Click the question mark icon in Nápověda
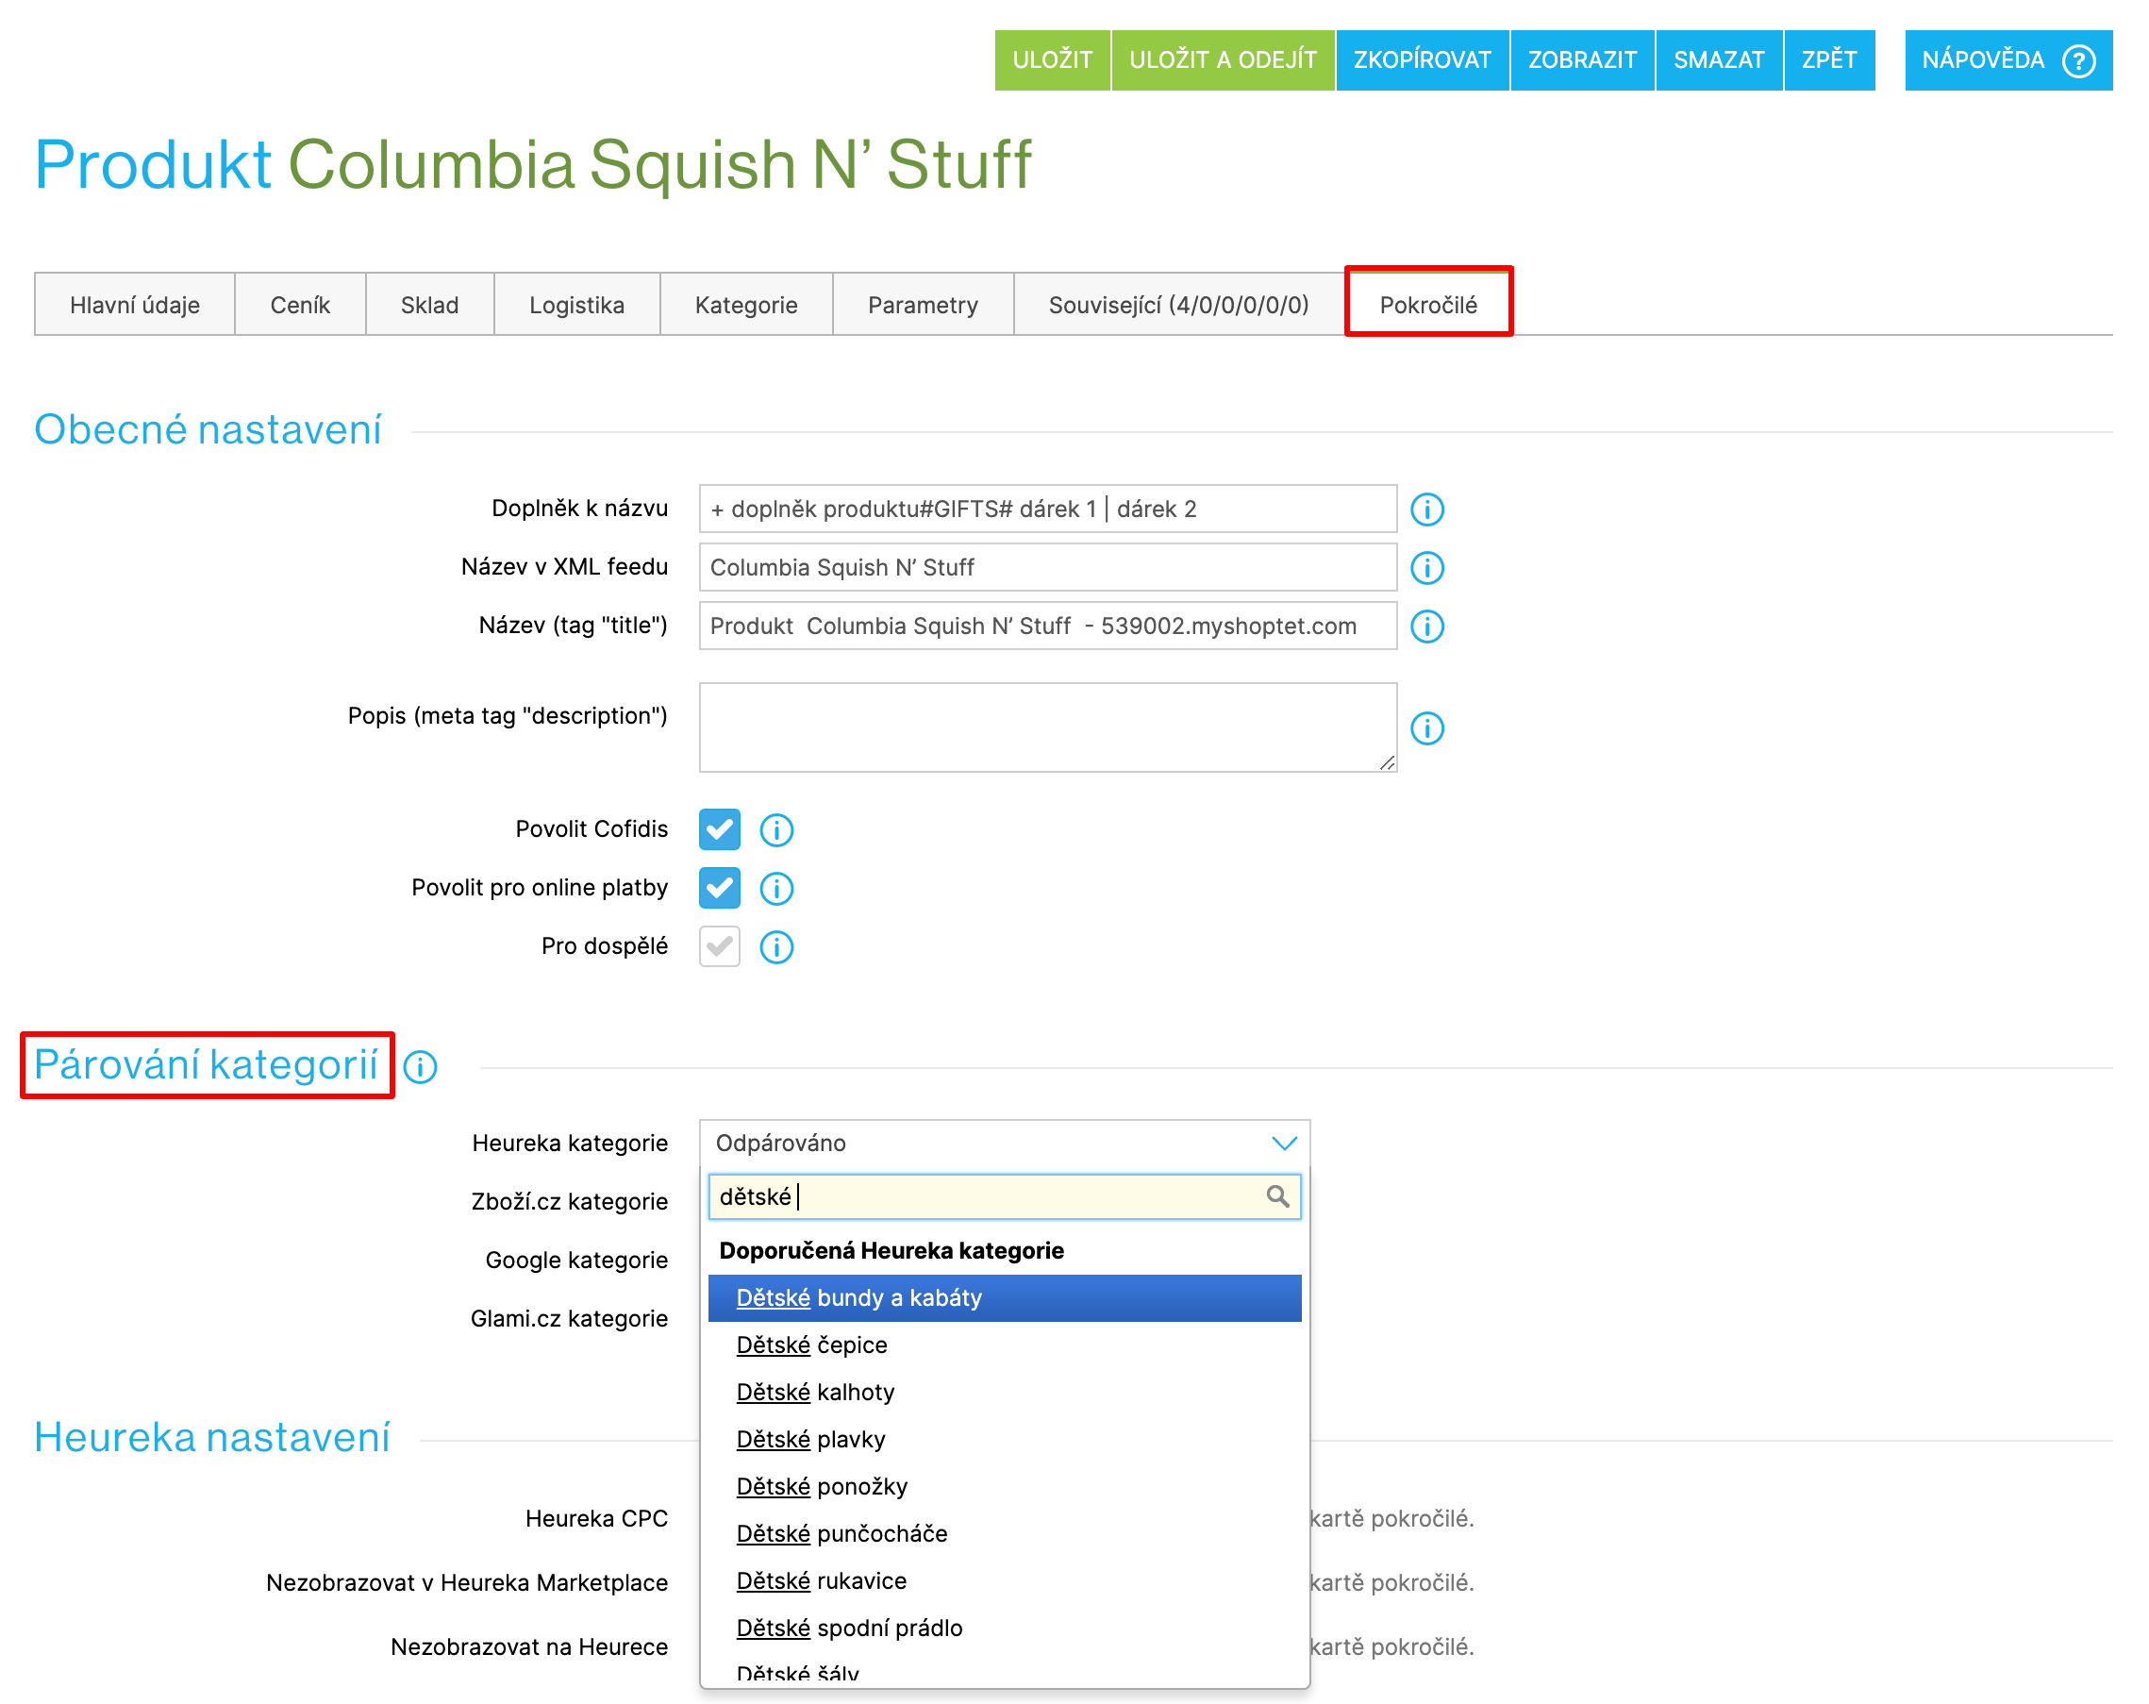The image size is (2149, 1704). point(2078,60)
